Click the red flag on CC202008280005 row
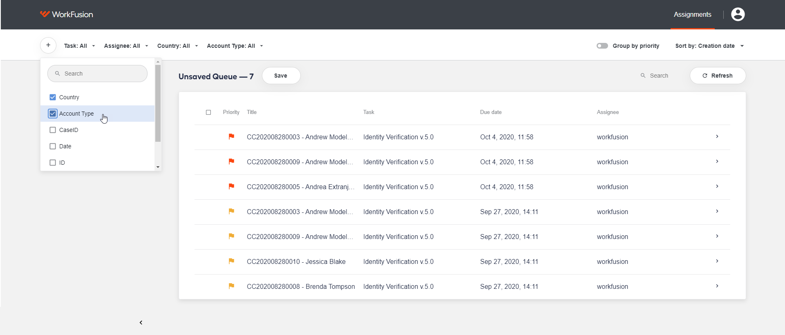Viewport: 785px width, 335px height. [231, 187]
